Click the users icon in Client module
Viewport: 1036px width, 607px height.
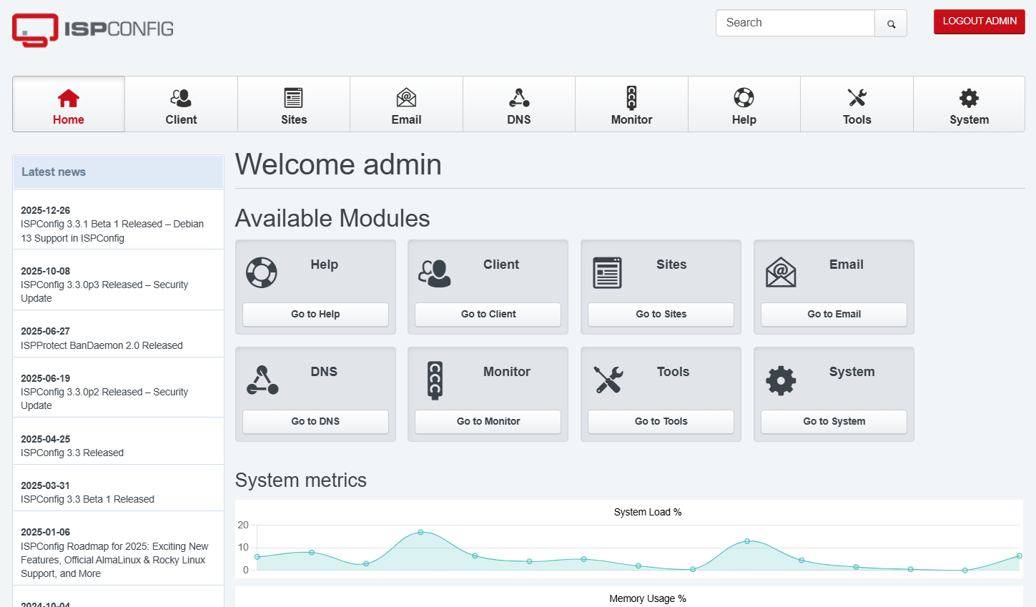coord(435,272)
